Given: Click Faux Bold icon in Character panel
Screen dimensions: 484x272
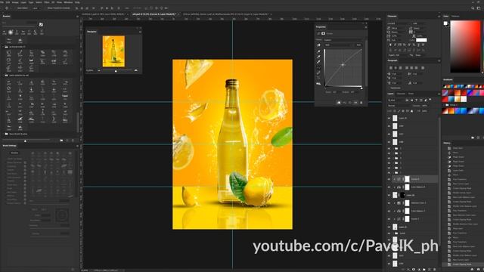Looking at the screenshot, I should click(390, 45).
